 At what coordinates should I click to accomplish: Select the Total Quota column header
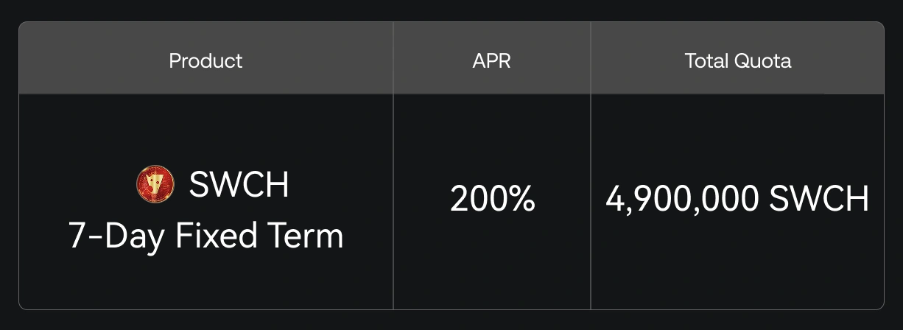[737, 60]
